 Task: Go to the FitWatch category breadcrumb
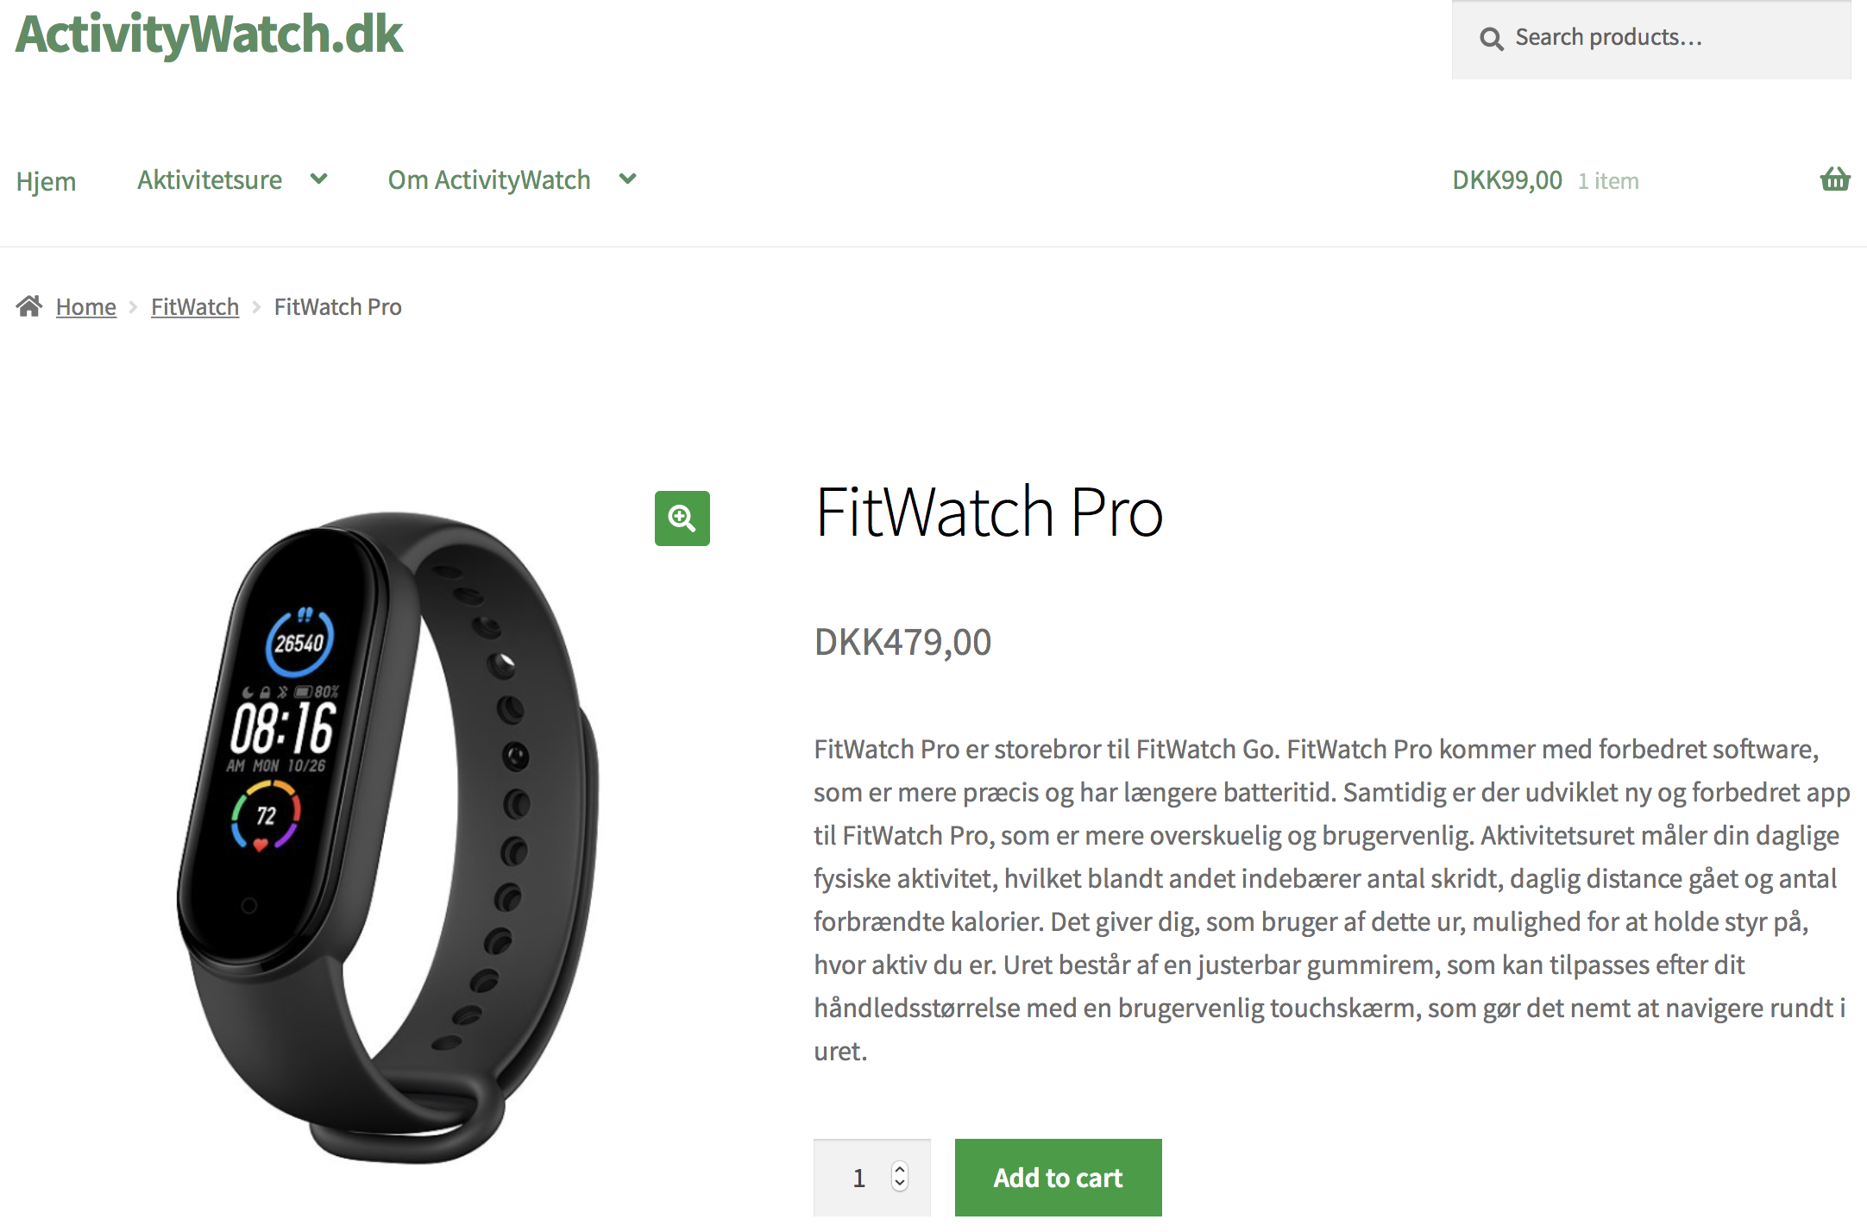(195, 306)
